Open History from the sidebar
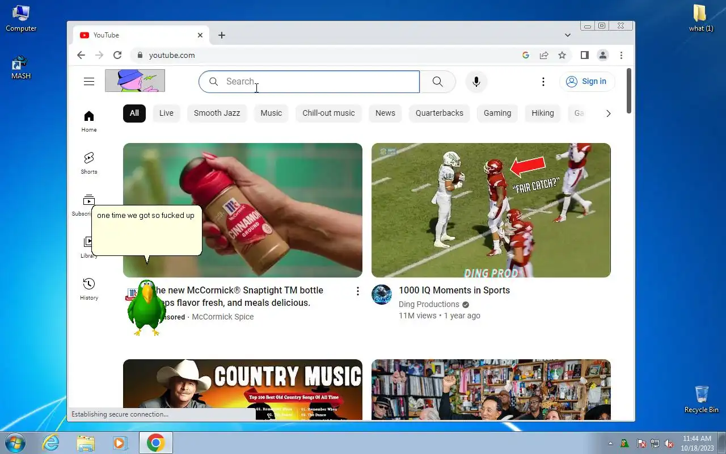The image size is (726, 454). pyautogui.click(x=89, y=289)
